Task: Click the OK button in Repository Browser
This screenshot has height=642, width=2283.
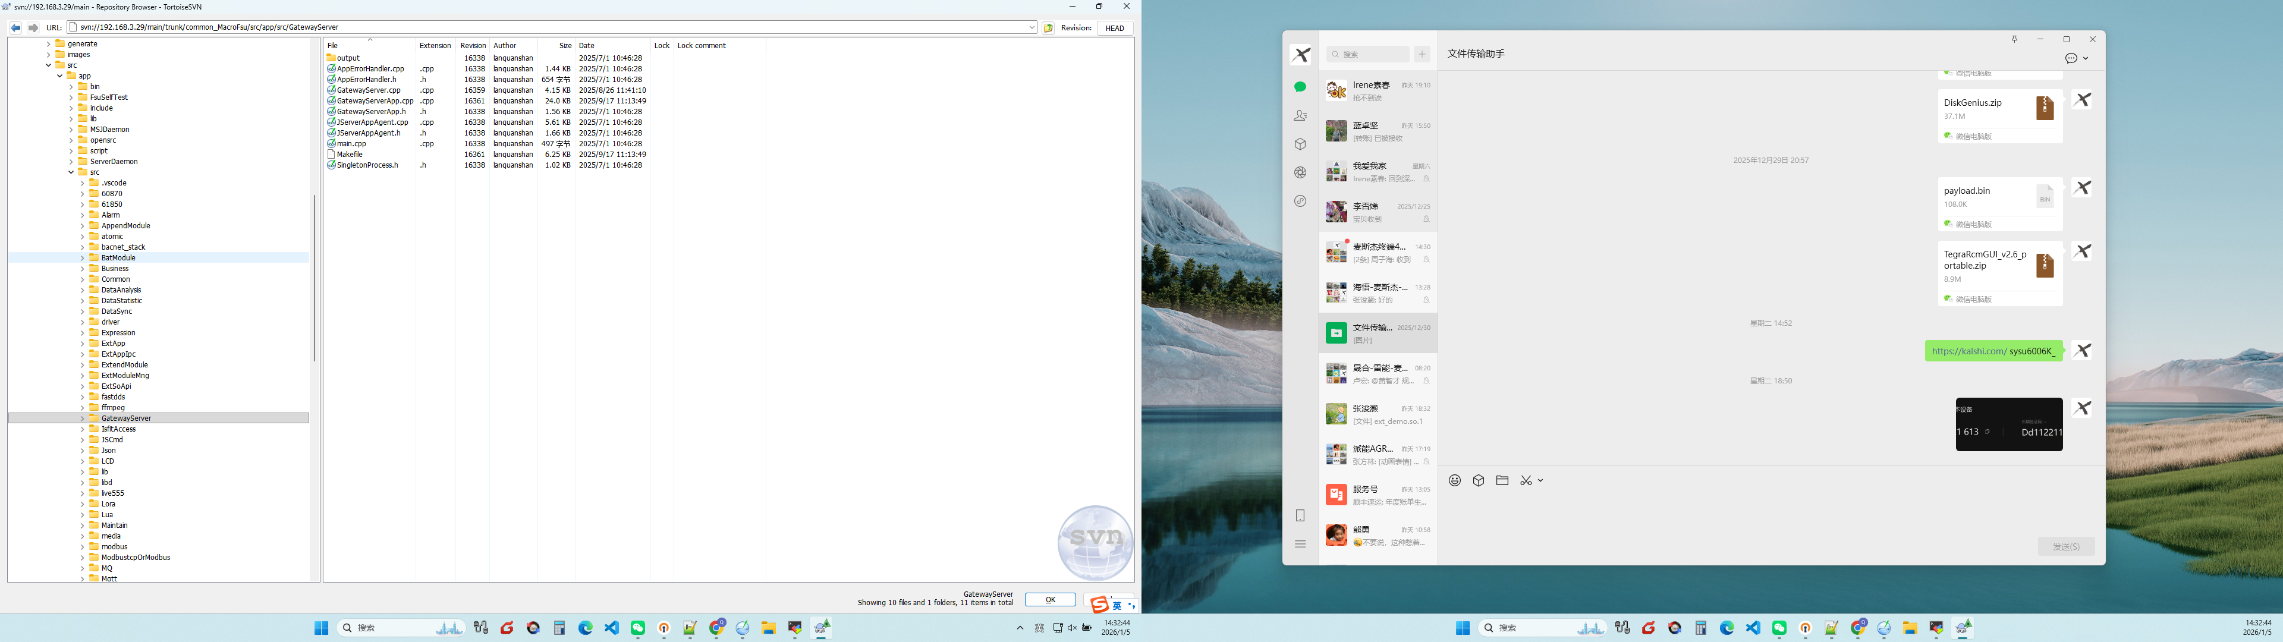Action: (x=1050, y=600)
